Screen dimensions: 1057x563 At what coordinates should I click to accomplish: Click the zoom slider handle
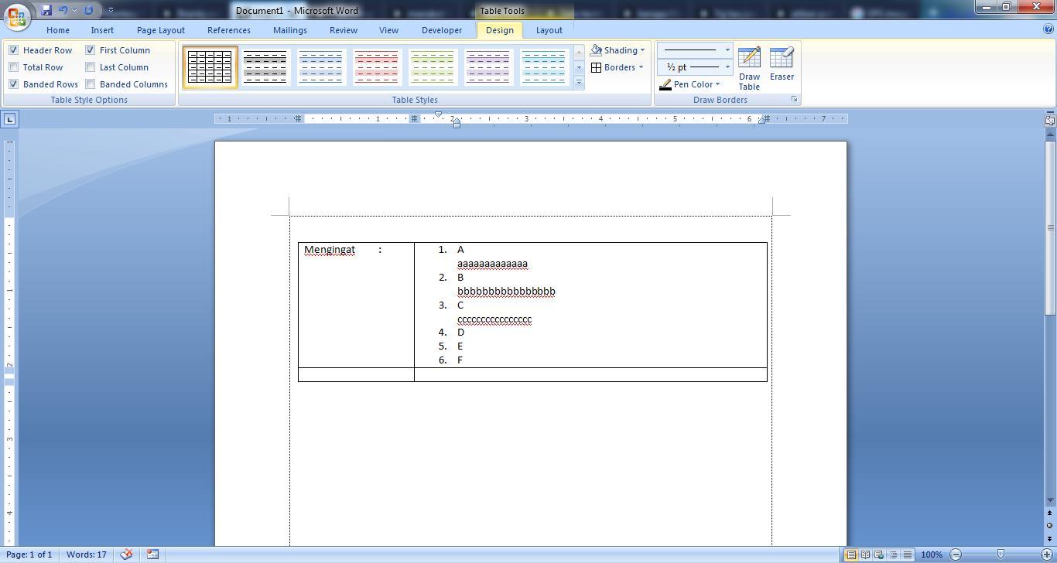[x=1001, y=554]
